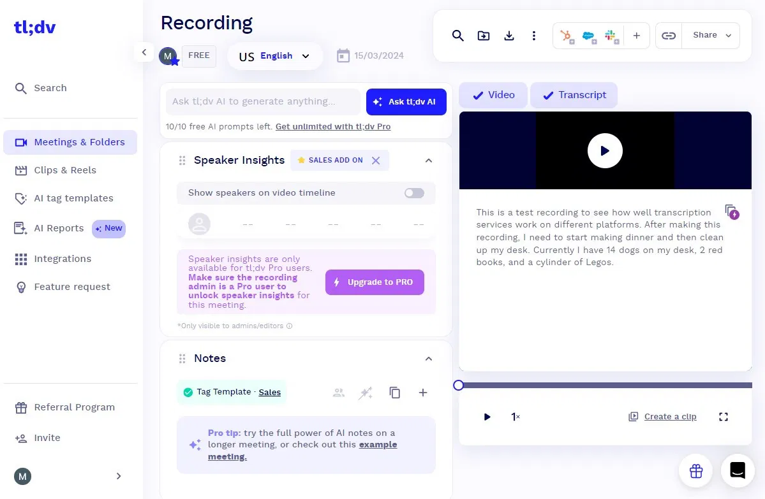
Task: Uncheck the Video view toggle
Action: click(493, 95)
